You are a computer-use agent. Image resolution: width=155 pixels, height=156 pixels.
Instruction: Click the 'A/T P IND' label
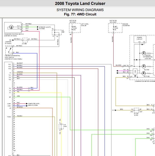[x=147, y=76]
